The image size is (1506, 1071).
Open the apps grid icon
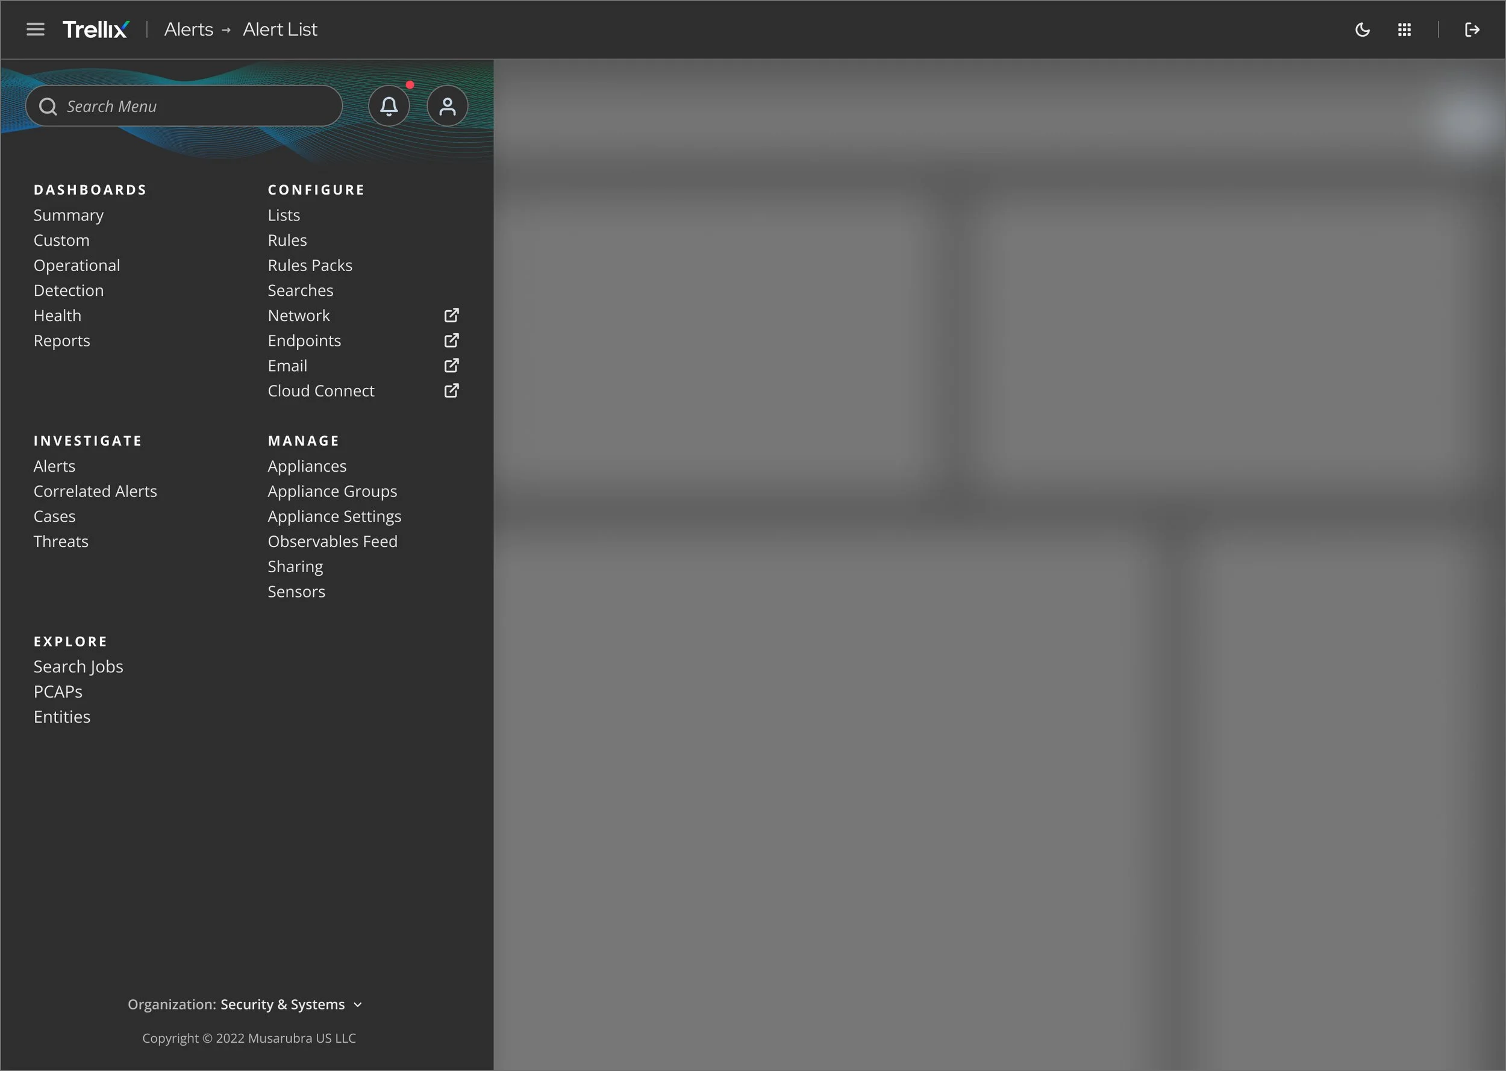click(1404, 30)
